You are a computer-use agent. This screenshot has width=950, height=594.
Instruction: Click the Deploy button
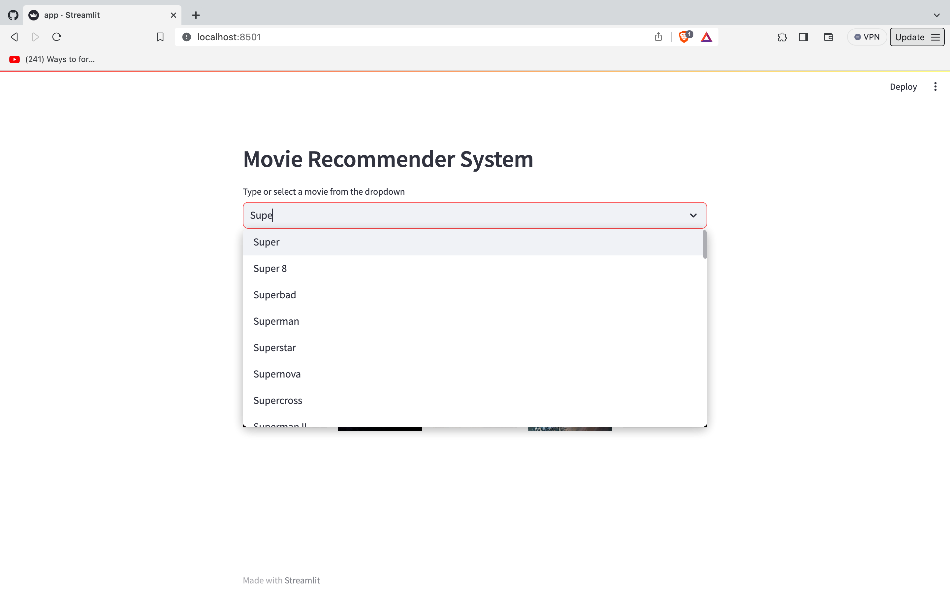(x=903, y=86)
